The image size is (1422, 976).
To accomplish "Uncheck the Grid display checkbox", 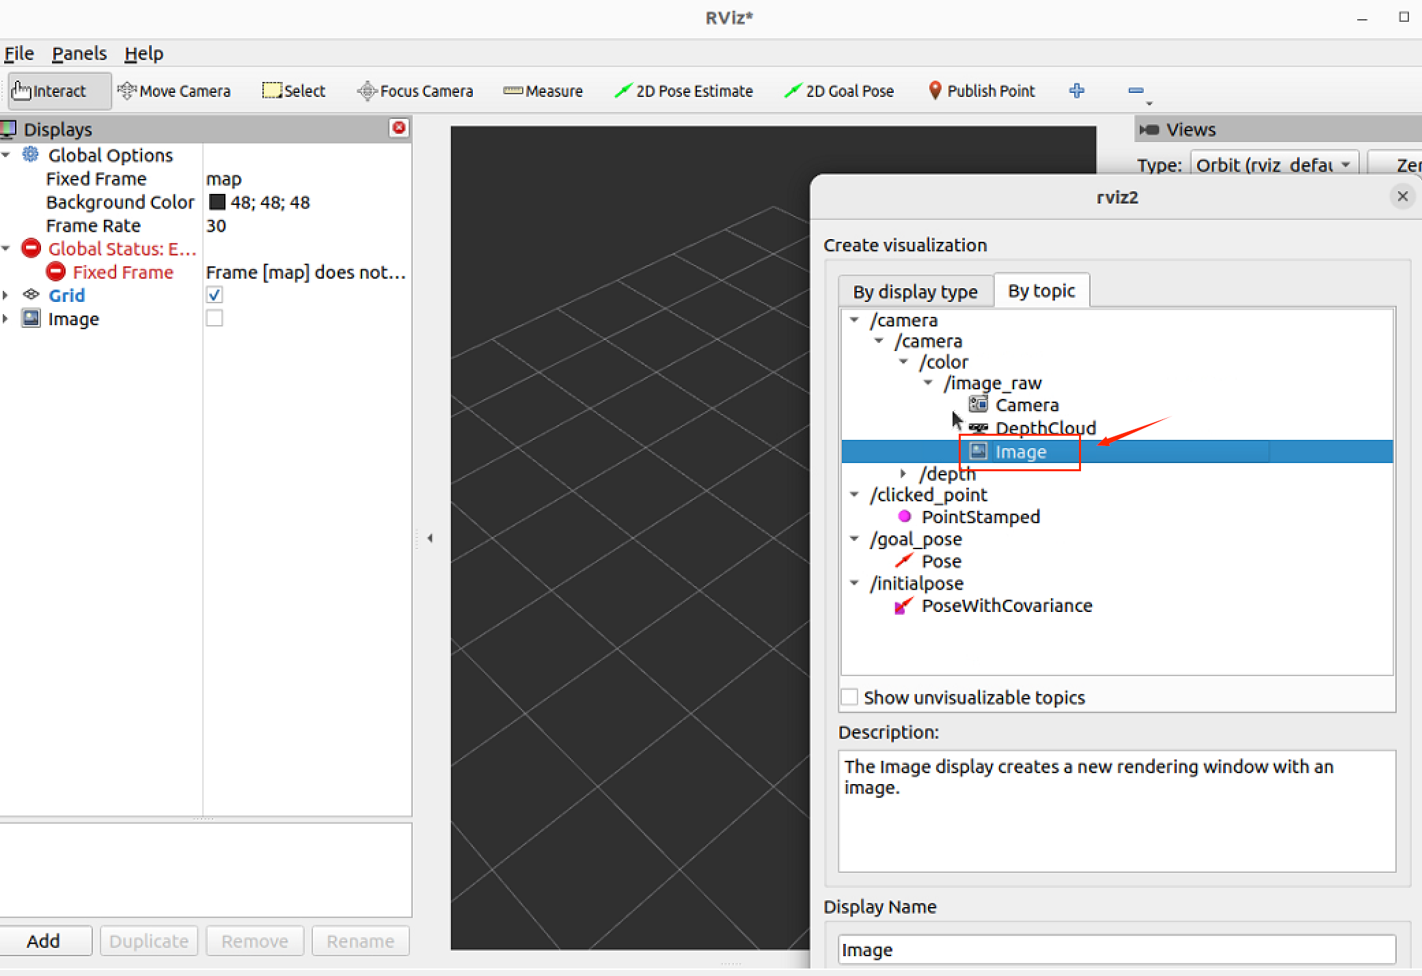I will click(215, 295).
